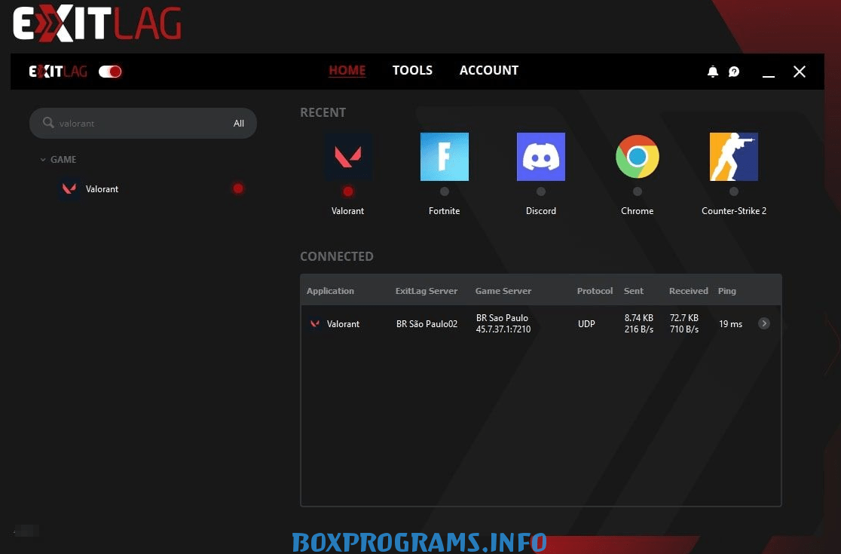Image resolution: width=841 pixels, height=554 pixels.
Task: Toggle the red status dot for Valorant in list
Action: point(237,188)
